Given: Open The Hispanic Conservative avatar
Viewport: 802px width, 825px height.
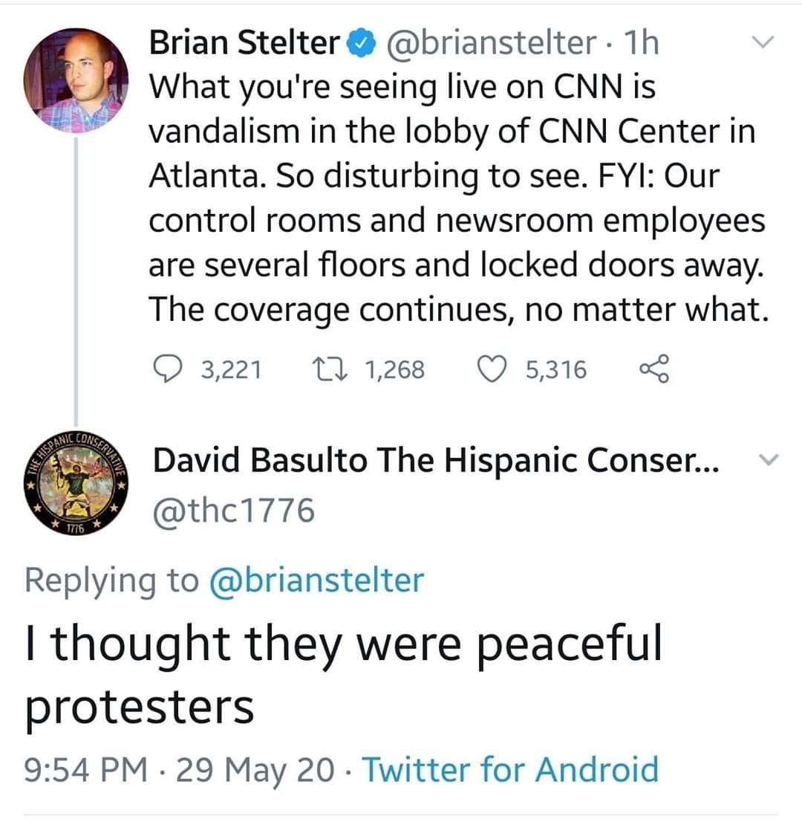Looking at the screenshot, I should pyautogui.click(x=76, y=484).
